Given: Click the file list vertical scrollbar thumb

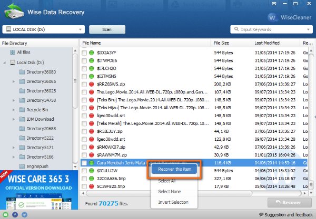Looking at the screenshot, I should pyautogui.click(x=311, y=186).
